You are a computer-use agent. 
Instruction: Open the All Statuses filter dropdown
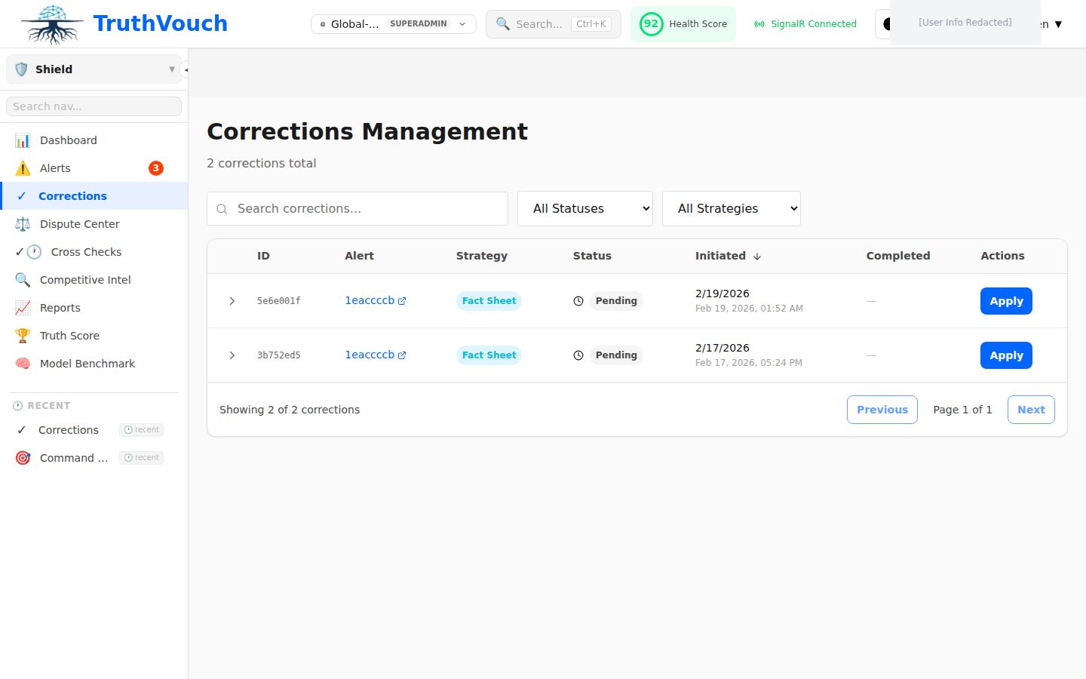(584, 208)
